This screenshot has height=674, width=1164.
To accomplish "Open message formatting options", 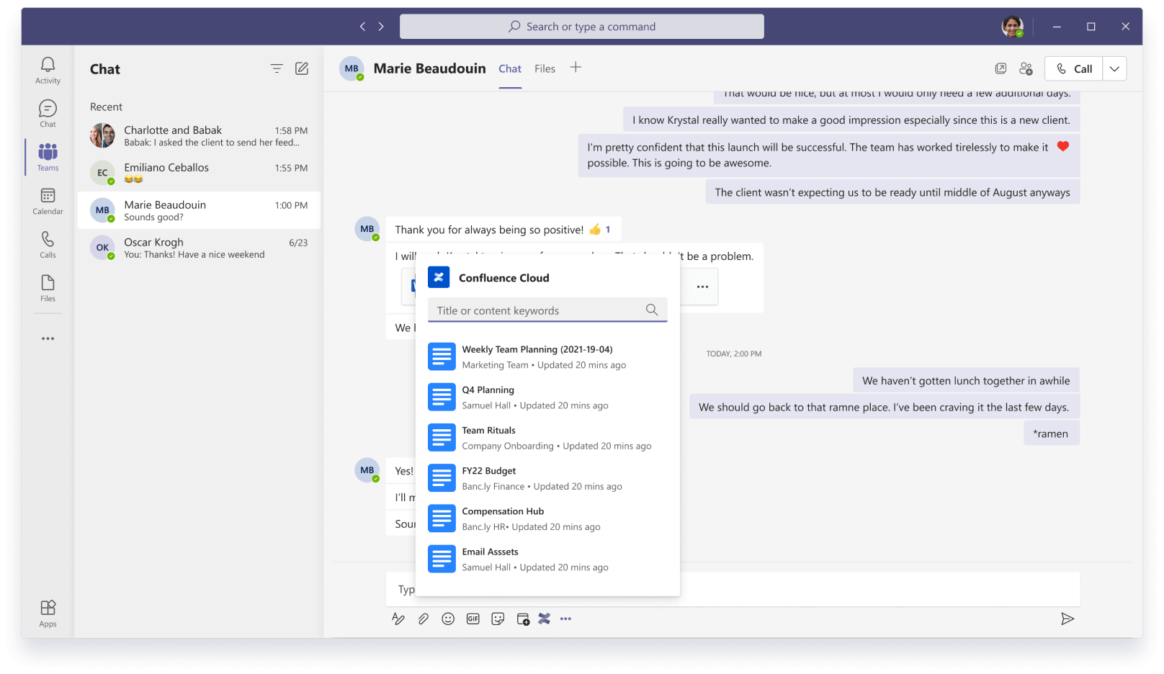I will tap(399, 619).
